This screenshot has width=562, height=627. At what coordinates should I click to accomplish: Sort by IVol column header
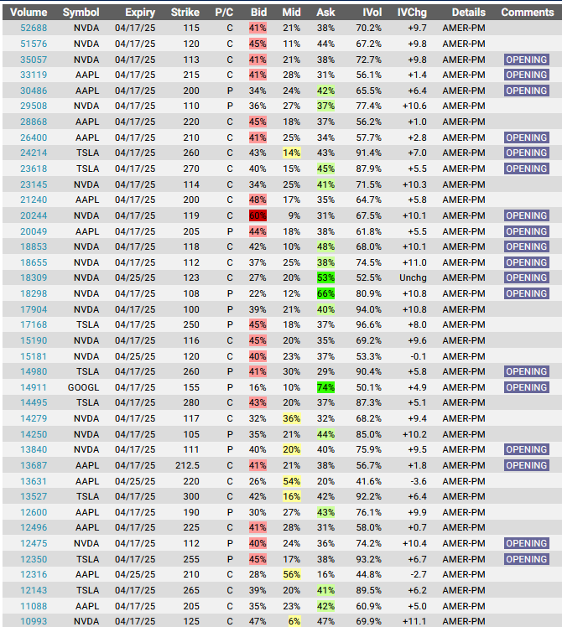coord(372,13)
